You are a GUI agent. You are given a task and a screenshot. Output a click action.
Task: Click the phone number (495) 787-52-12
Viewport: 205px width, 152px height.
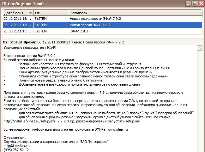pos(15,150)
